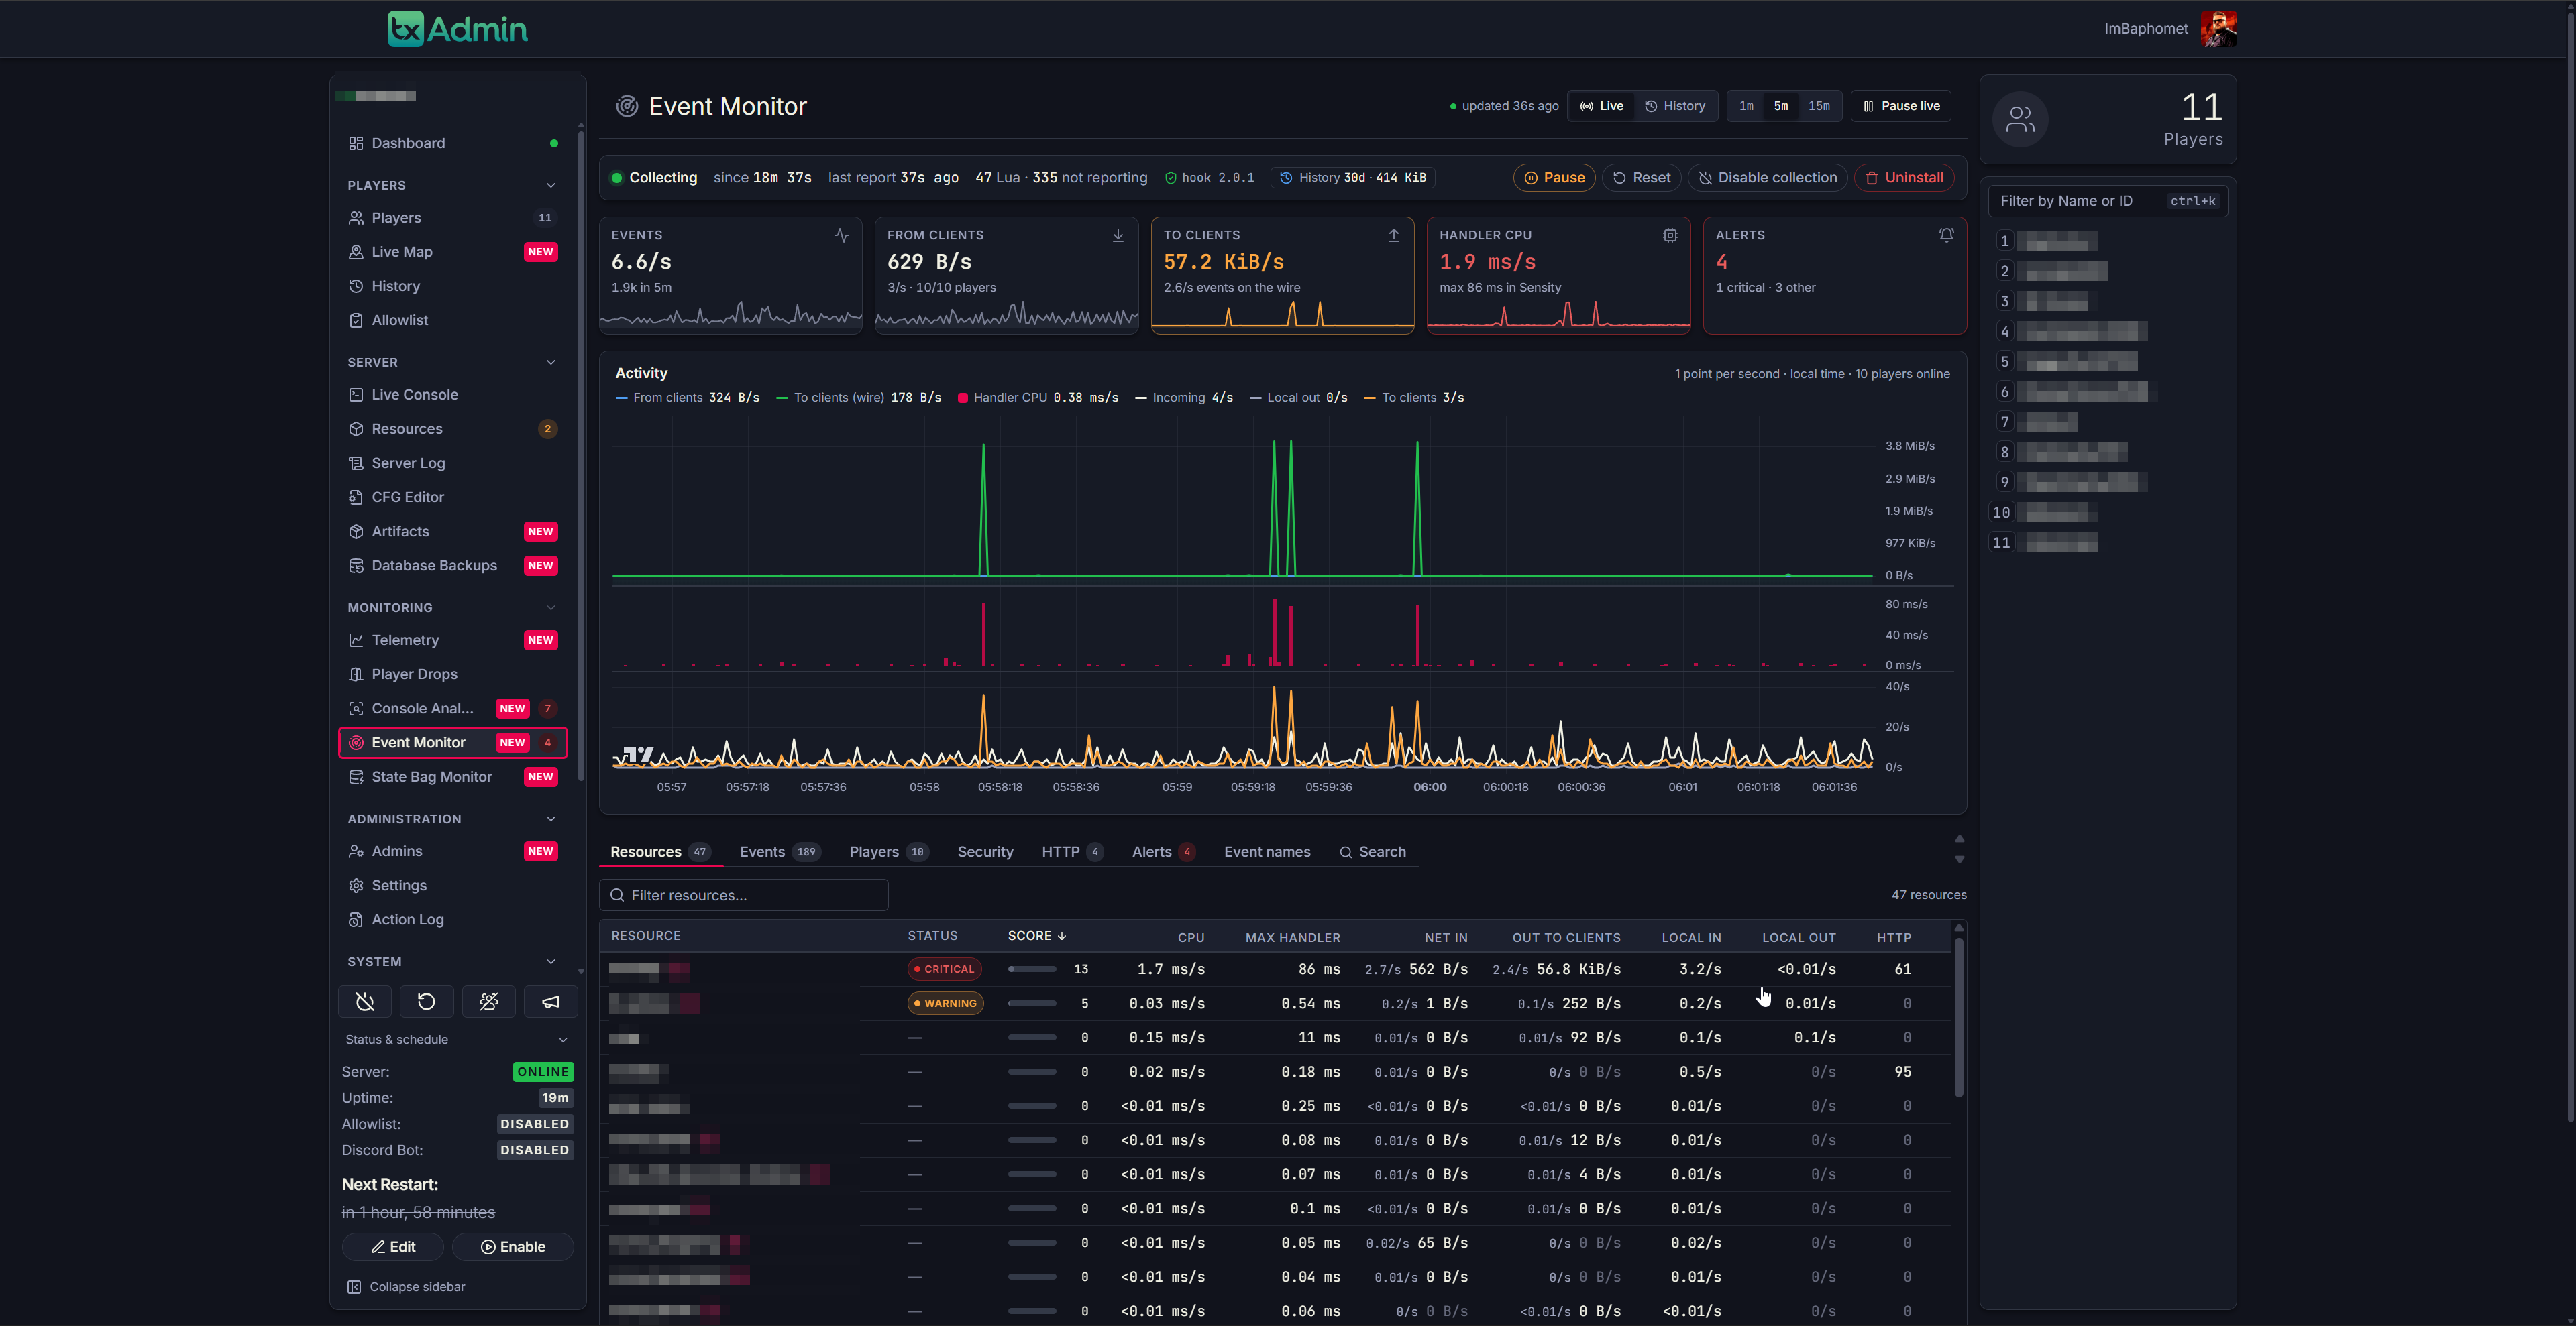Screen dimensions: 2576x1326
Task: Click the Collapse sidebar icon
Action: tap(354, 1287)
